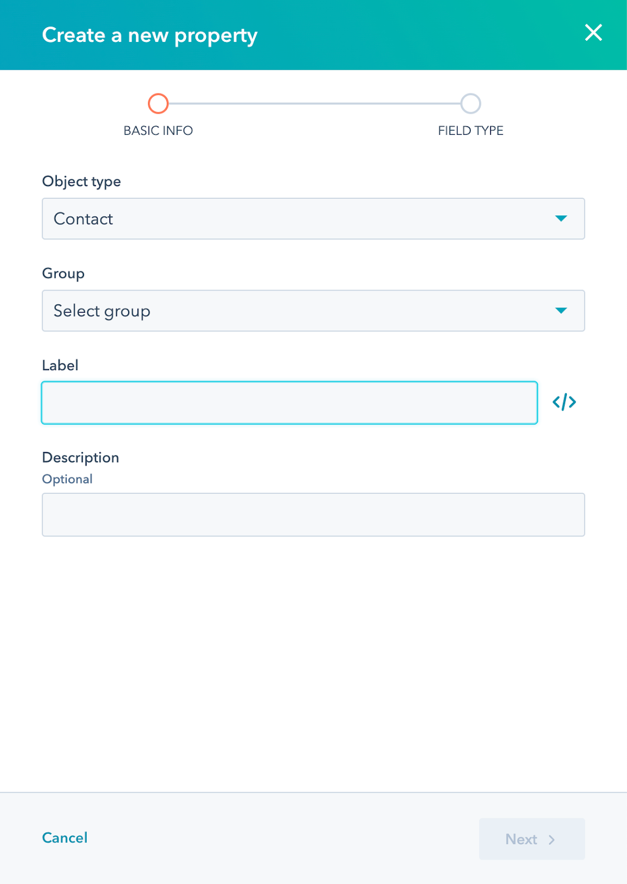This screenshot has width=627, height=884.
Task: Click the Group field label
Action: (x=63, y=273)
